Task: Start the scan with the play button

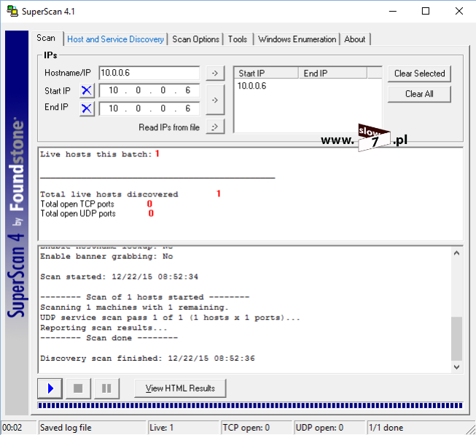Action: coord(50,388)
